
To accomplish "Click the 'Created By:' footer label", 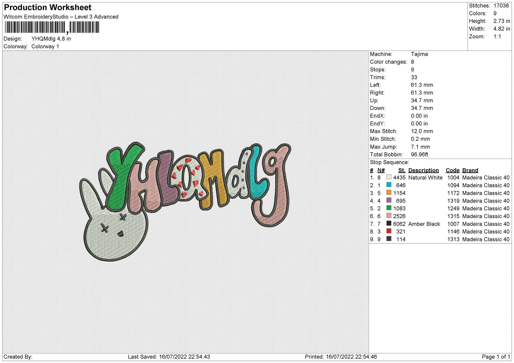I will pos(18,357).
